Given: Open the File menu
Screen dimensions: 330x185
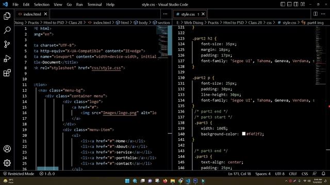Looking at the screenshot, I should (x=15, y=5).
